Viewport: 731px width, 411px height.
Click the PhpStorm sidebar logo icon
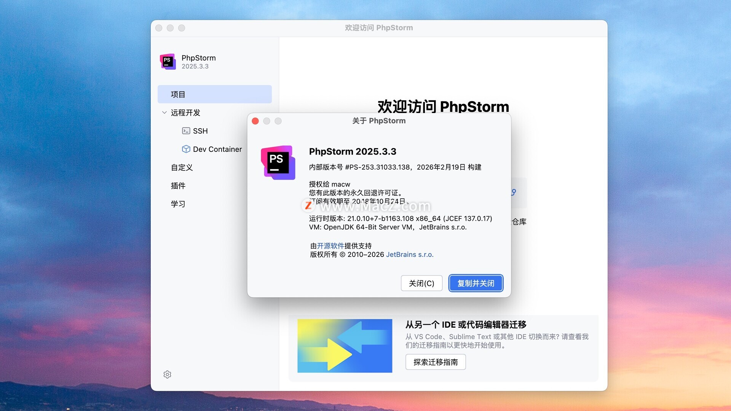(168, 62)
